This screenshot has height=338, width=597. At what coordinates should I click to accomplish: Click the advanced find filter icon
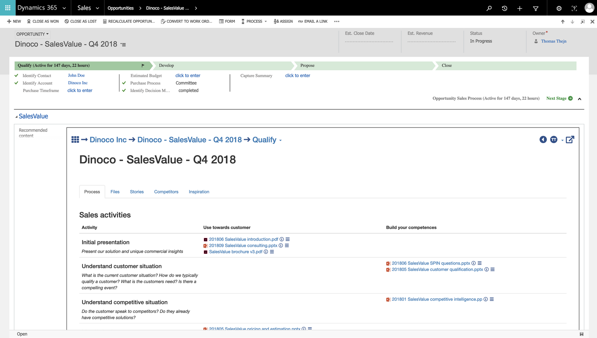(536, 8)
